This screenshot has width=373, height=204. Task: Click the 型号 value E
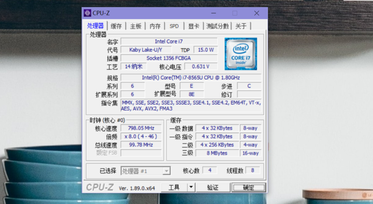(x=192, y=86)
